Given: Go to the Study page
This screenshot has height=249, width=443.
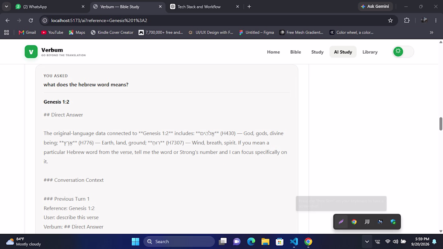Looking at the screenshot, I should pyautogui.click(x=317, y=52).
